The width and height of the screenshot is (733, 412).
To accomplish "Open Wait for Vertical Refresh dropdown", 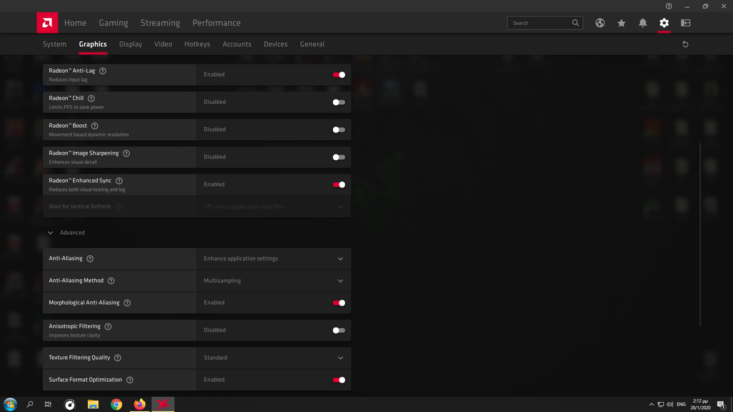I will 274,207.
